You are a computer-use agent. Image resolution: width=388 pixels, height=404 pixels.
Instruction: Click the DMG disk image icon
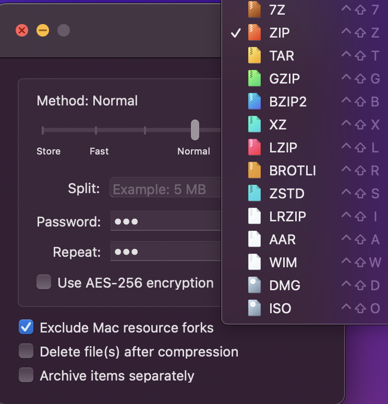[254, 286]
